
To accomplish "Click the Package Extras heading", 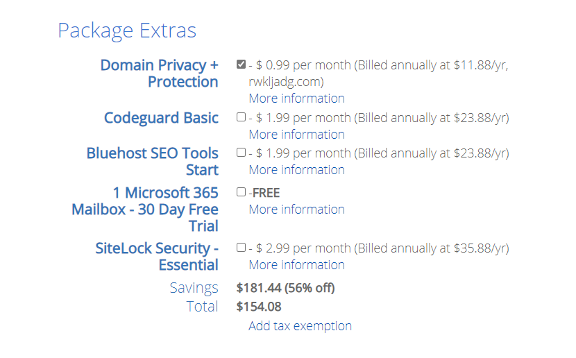I will click(127, 31).
